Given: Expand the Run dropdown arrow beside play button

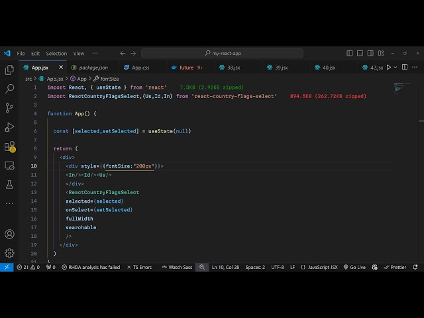Looking at the screenshot, I should [x=397, y=67].
